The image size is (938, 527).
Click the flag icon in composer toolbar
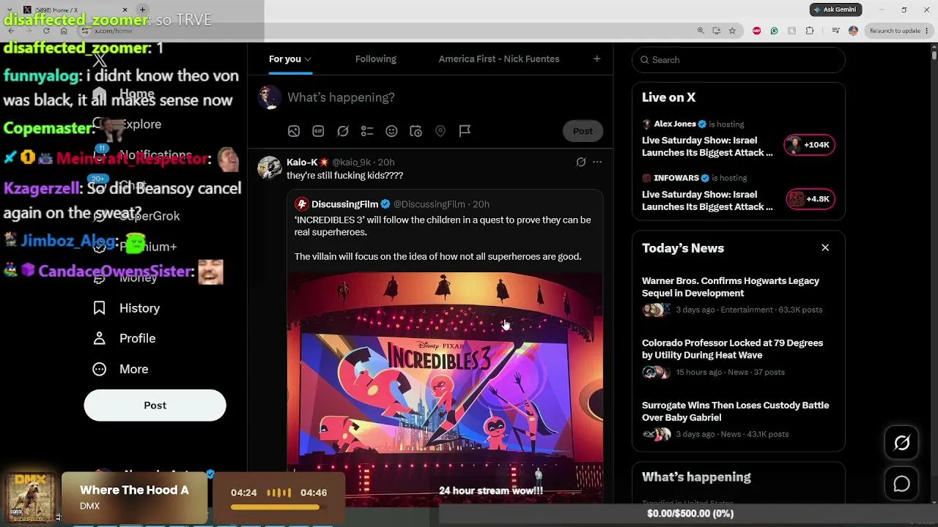(465, 131)
